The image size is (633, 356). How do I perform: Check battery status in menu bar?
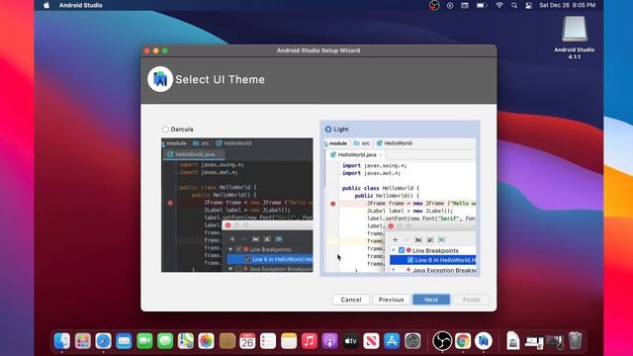point(482,5)
